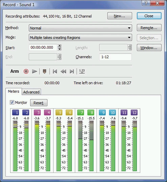167x182 pixels.
Task: Select the Meters tab
Action: pos(14,91)
